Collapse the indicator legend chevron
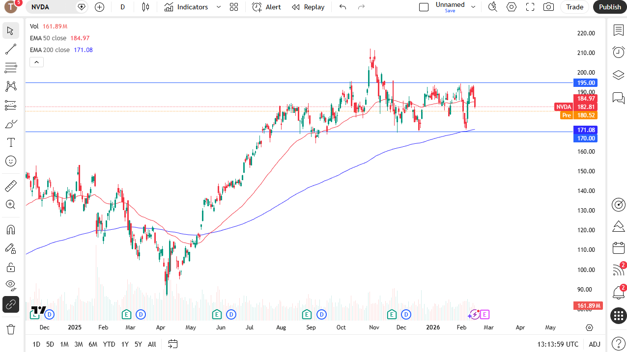Image resolution: width=627 pixels, height=352 pixels. pos(37,62)
